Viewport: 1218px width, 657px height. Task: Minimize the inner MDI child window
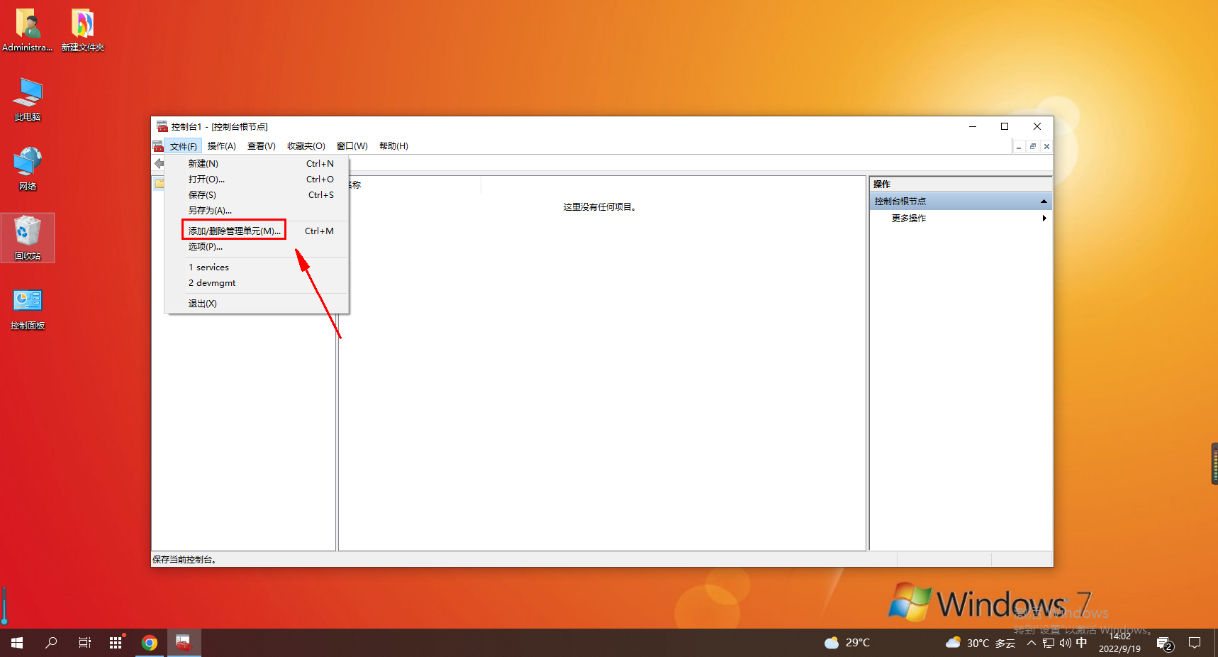point(1019,147)
